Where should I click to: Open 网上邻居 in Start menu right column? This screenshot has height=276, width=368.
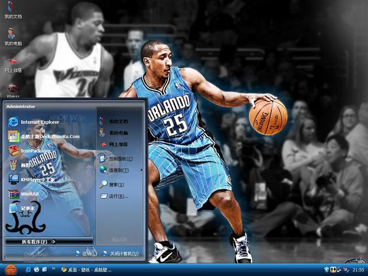coord(113,144)
